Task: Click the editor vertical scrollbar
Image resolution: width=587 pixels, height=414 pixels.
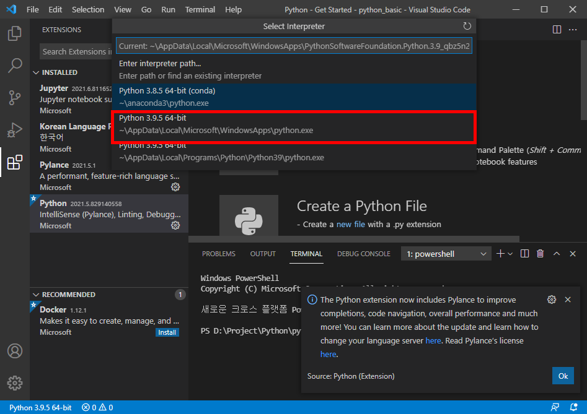Action: coord(584,80)
